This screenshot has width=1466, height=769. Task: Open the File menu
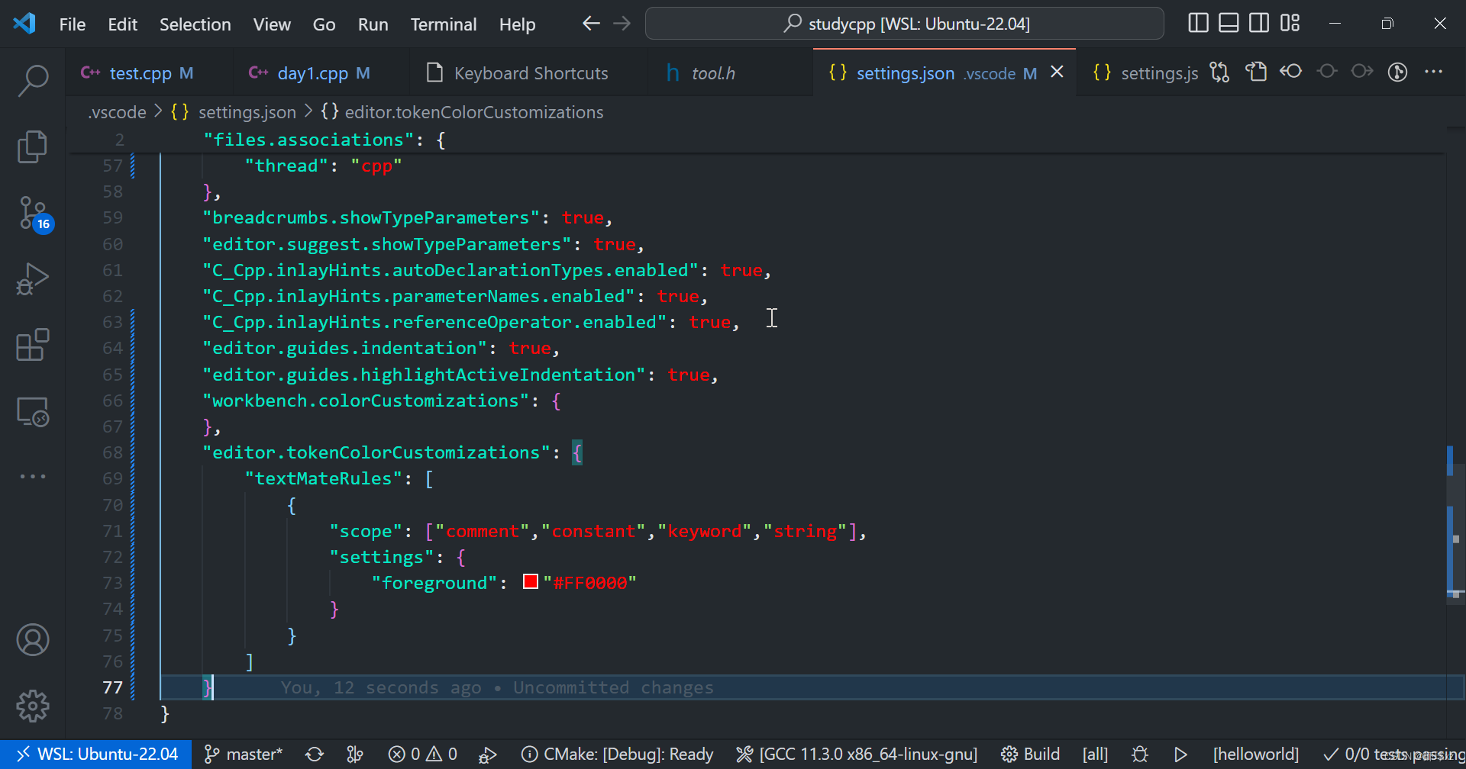(x=73, y=24)
